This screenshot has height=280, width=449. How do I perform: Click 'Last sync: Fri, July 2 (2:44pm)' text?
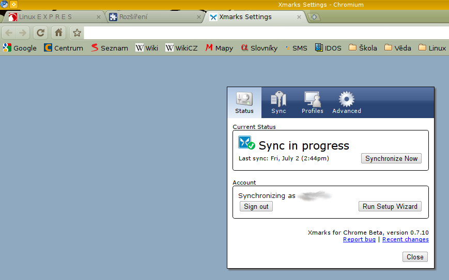[284, 158]
